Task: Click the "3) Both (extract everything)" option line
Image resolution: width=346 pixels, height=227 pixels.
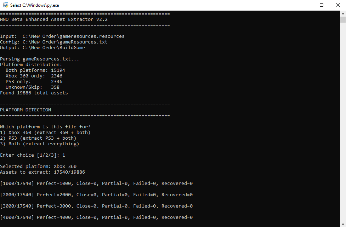Action: (40, 144)
